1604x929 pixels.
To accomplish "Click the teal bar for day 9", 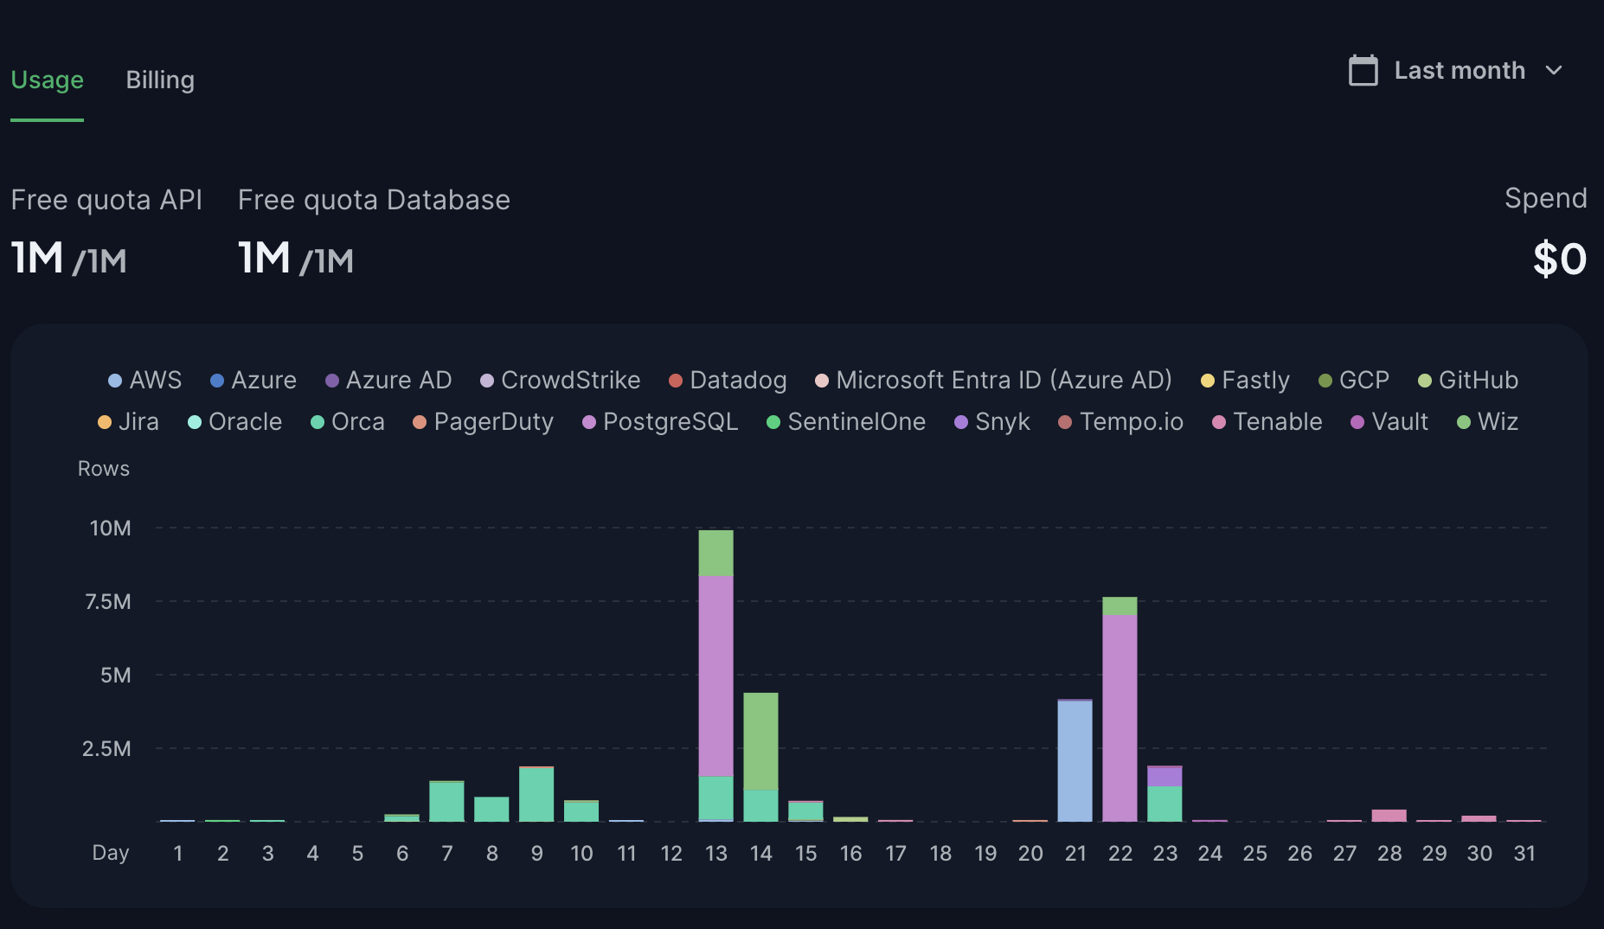I will point(536,794).
